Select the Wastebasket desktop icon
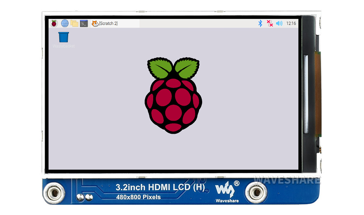Image resolution: width=364 pixels, height=215 pixels. [x=64, y=37]
